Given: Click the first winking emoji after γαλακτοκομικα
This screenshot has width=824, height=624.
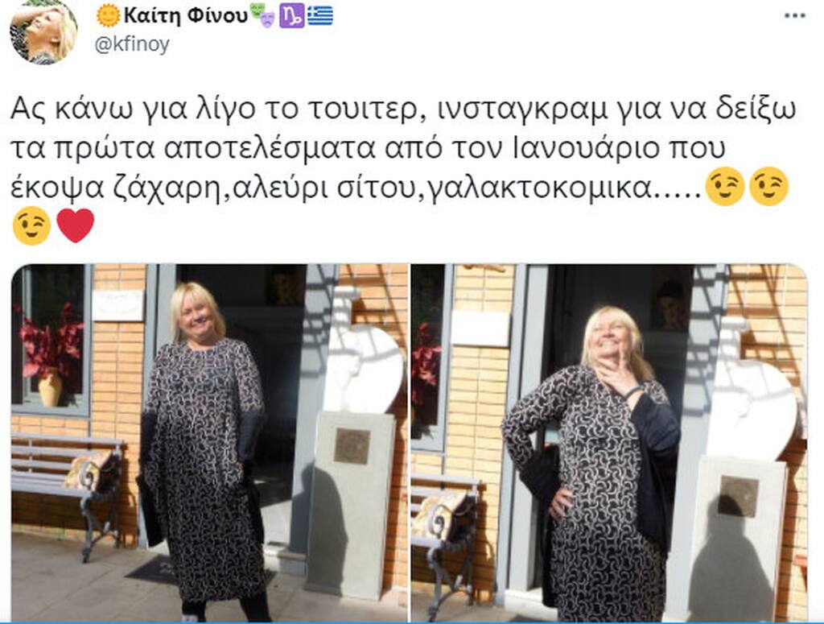Looking at the screenshot, I should pos(725,187).
